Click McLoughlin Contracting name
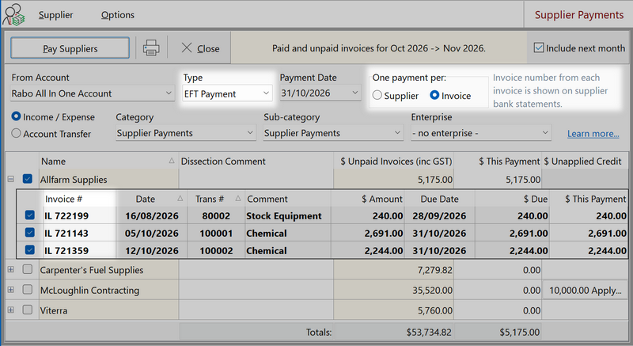633x346 pixels. click(x=89, y=291)
